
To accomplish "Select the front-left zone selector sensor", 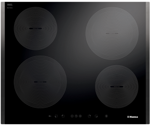I will [56, 116].
